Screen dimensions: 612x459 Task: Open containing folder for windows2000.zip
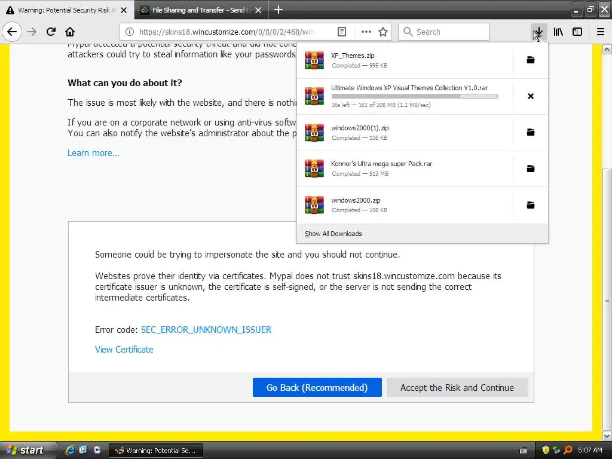pyautogui.click(x=531, y=204)
